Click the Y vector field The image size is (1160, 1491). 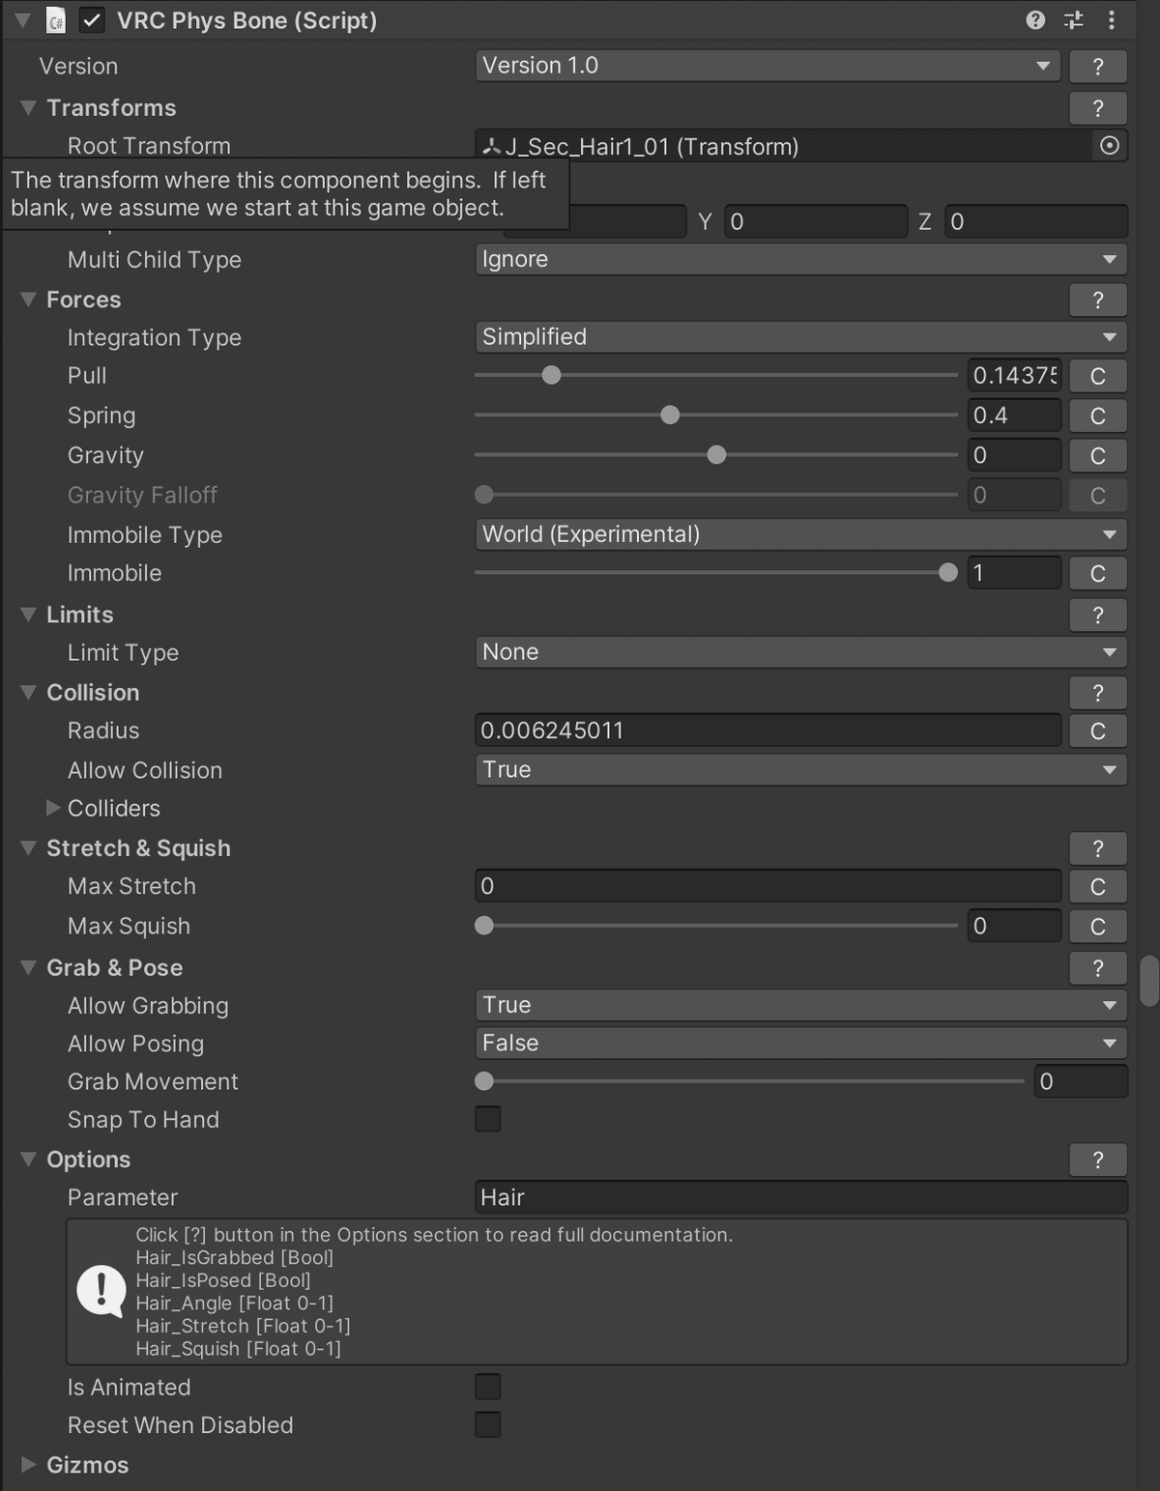pyautogui.click(x=816, y=221)
